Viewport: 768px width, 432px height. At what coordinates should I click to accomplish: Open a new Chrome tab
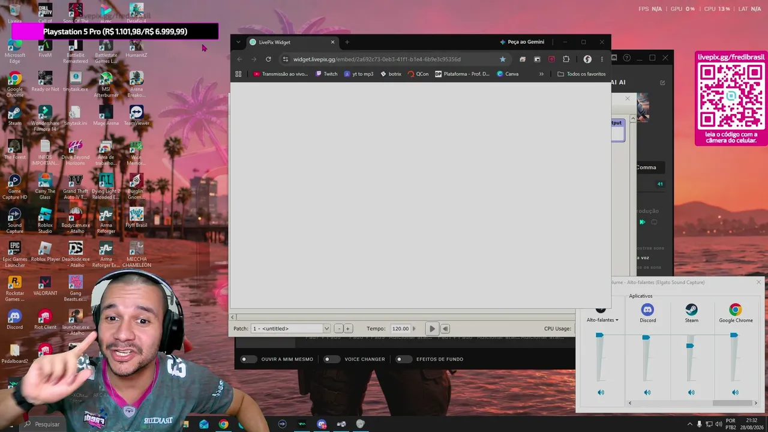347,42
